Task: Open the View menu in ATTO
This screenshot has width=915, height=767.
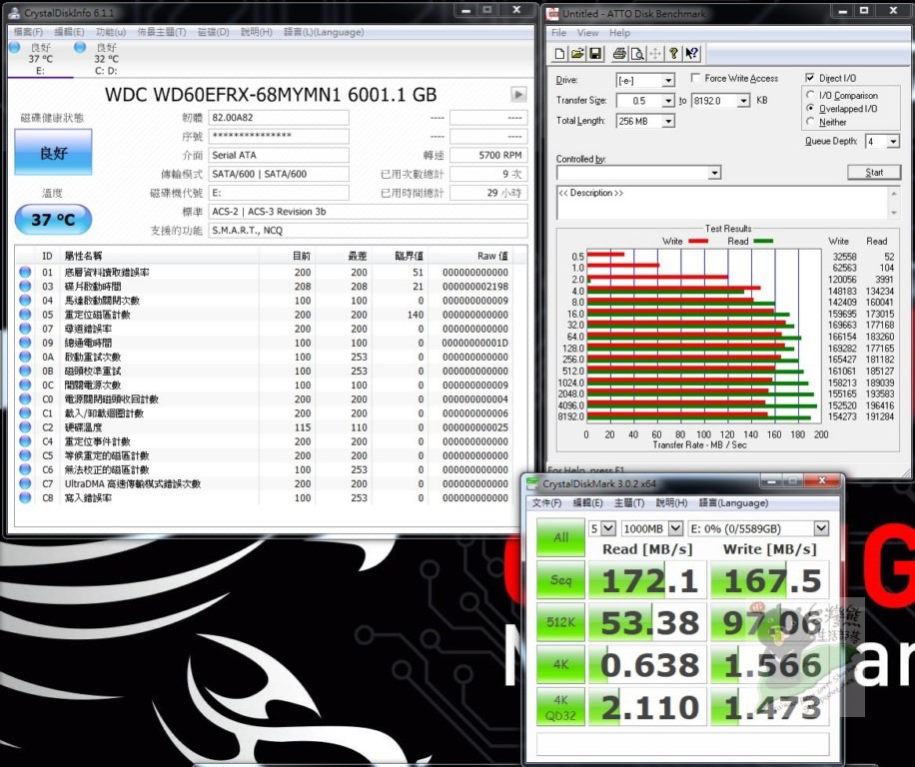Action: point(587,33)
